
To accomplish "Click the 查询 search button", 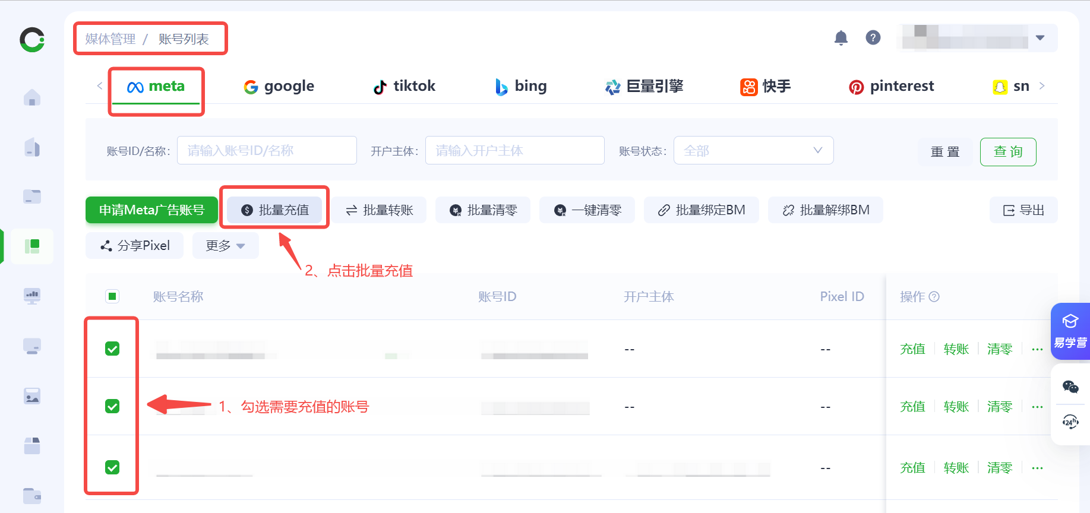I will pyautogui.click(x=1007, y=152).
